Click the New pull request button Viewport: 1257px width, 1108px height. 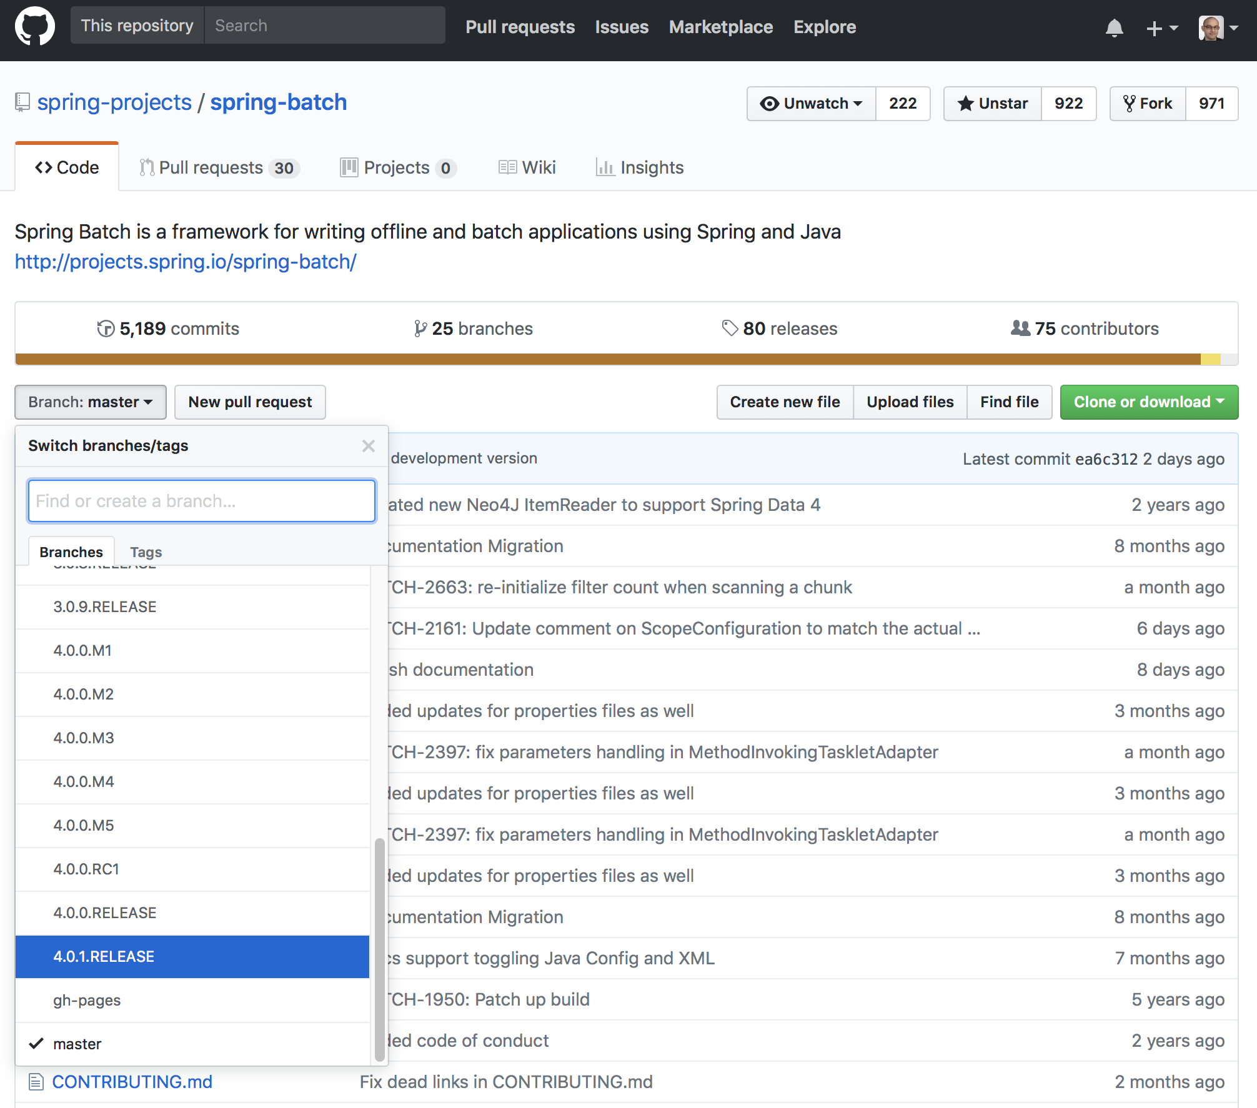[x=250, y=402]
